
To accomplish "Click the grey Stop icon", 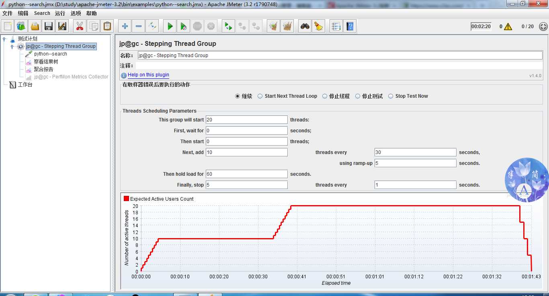I will tap(197, 27).
